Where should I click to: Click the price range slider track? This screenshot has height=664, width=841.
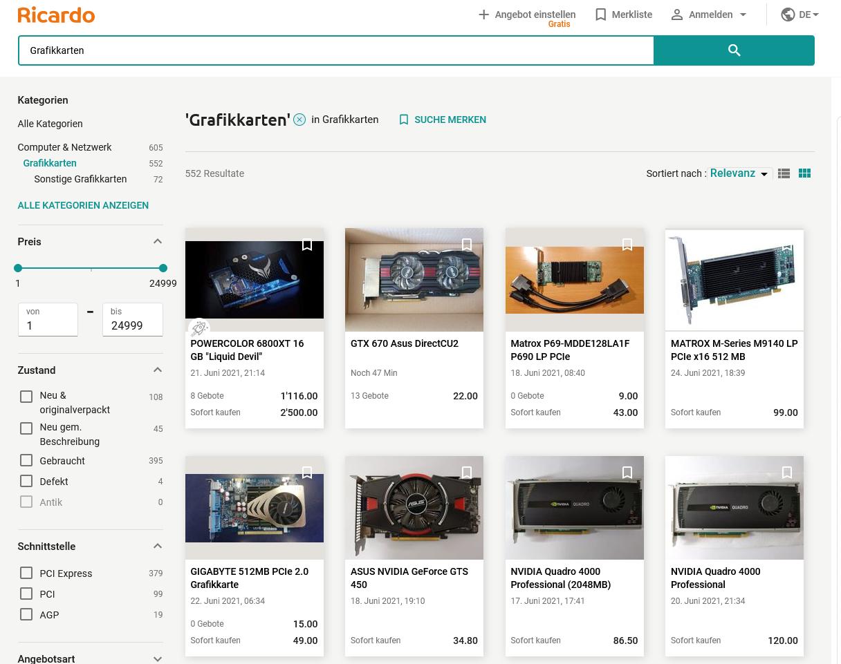click(x=91, y=268)
